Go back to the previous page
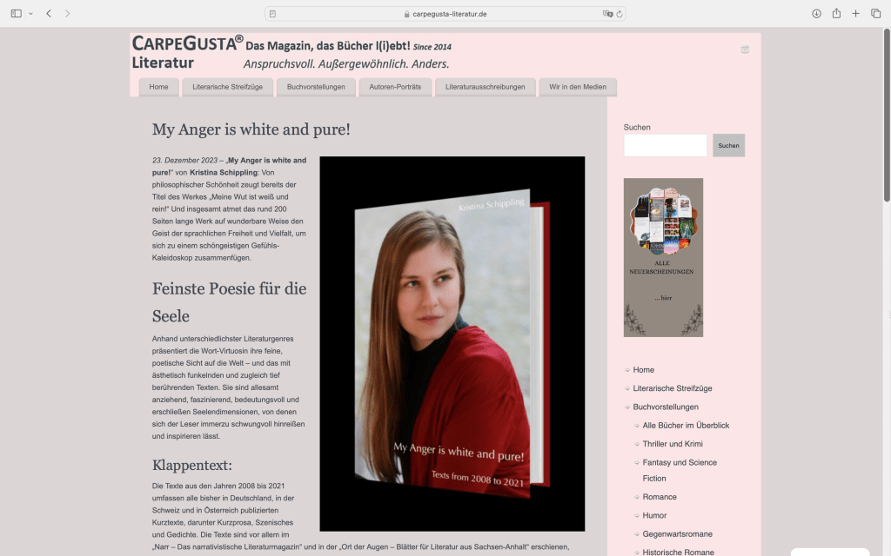Viewport: 891px width, 556px height. (x=49, y=14)
